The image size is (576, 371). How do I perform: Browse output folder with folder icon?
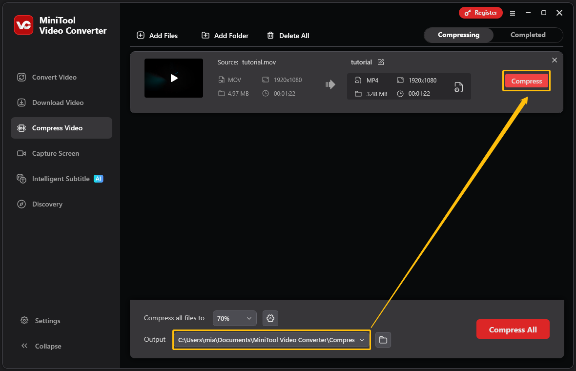point(383,340)
